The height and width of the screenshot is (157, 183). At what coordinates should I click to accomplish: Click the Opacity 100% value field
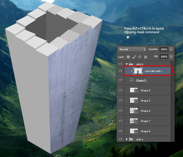tap(164, 49)
